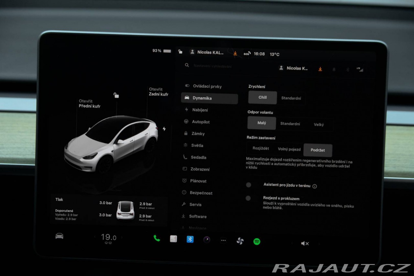The height and width of the screenshot is (276, 414).
Task: Open Bluetooth settings from the dock
Action: [190, 239]
